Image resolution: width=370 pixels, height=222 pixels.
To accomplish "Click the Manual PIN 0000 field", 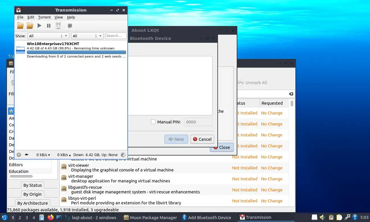I will 198,122.
